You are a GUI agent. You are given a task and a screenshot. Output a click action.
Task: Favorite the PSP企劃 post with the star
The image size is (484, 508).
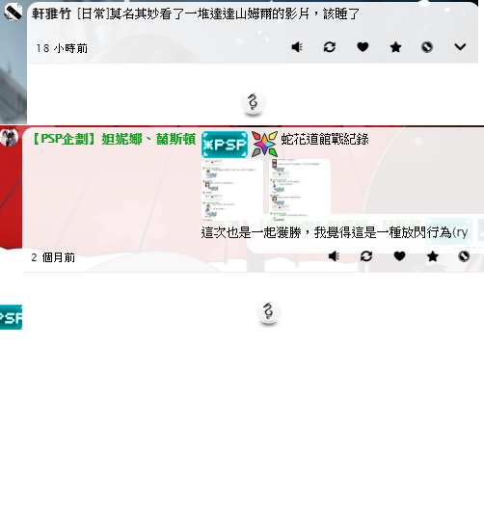tap(433, 256)
